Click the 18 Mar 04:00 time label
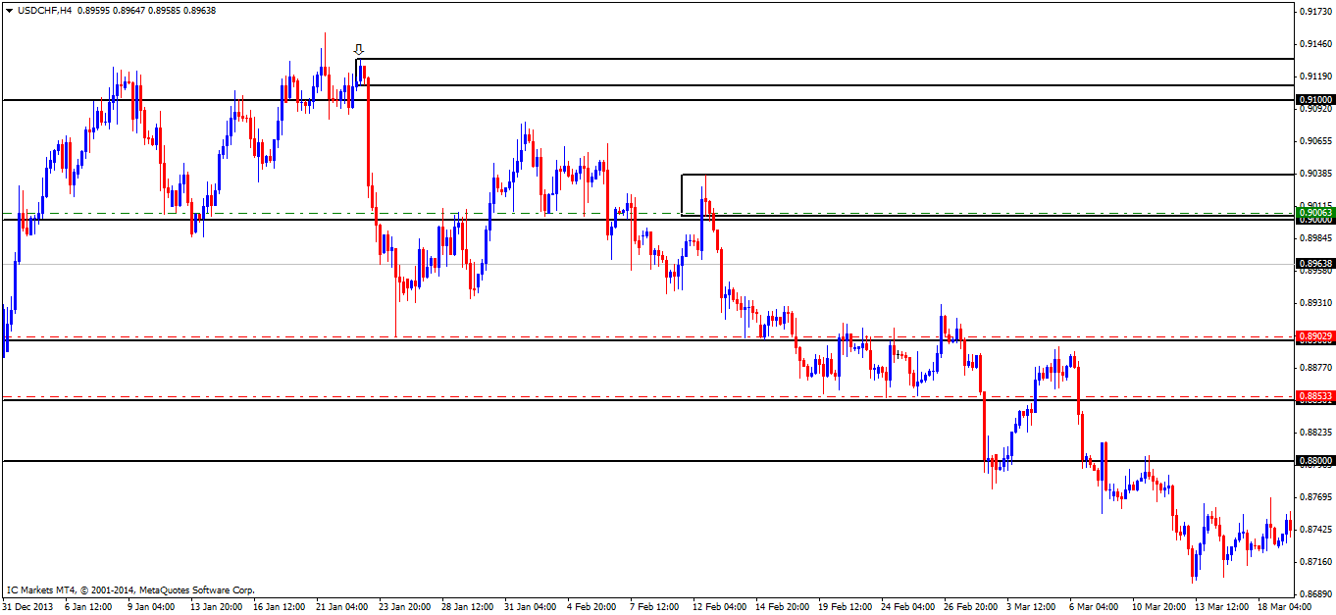Viewport: 1336px width, 615px height. coord(1283,606)
